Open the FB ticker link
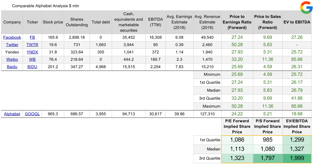This screenshot has height=166, width=314. (x=32, y=37)
